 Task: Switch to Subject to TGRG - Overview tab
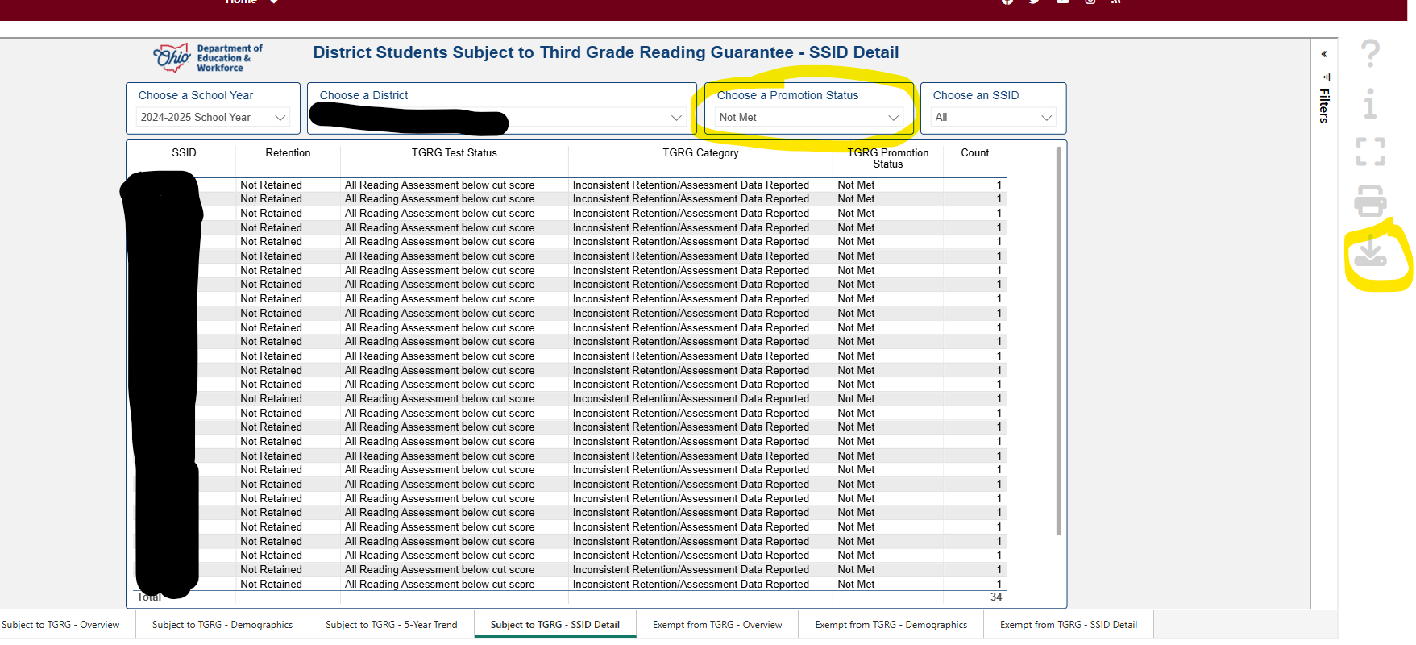pyautogui.click(x=60, y=625)
